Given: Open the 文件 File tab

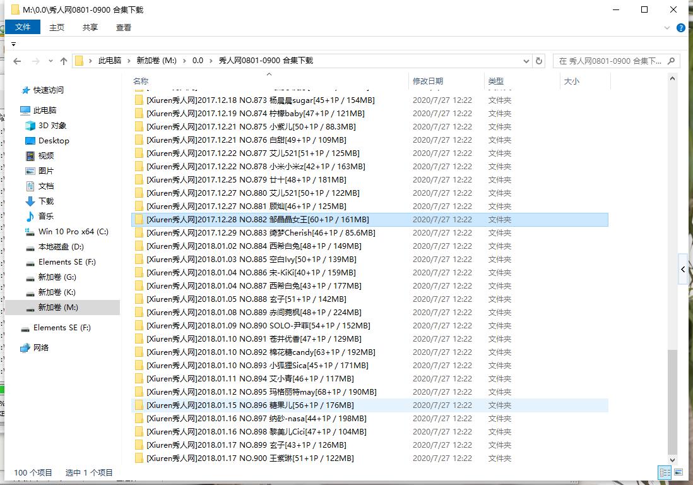Looking at the screenshot, I should coord(23,27).
